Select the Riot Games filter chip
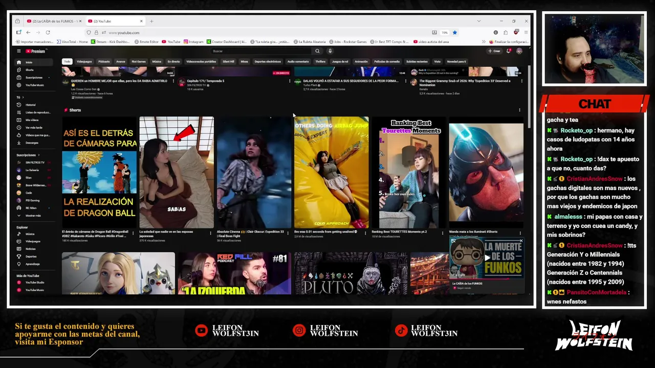Viewport: 655px width, 368px height. (139, 61)
